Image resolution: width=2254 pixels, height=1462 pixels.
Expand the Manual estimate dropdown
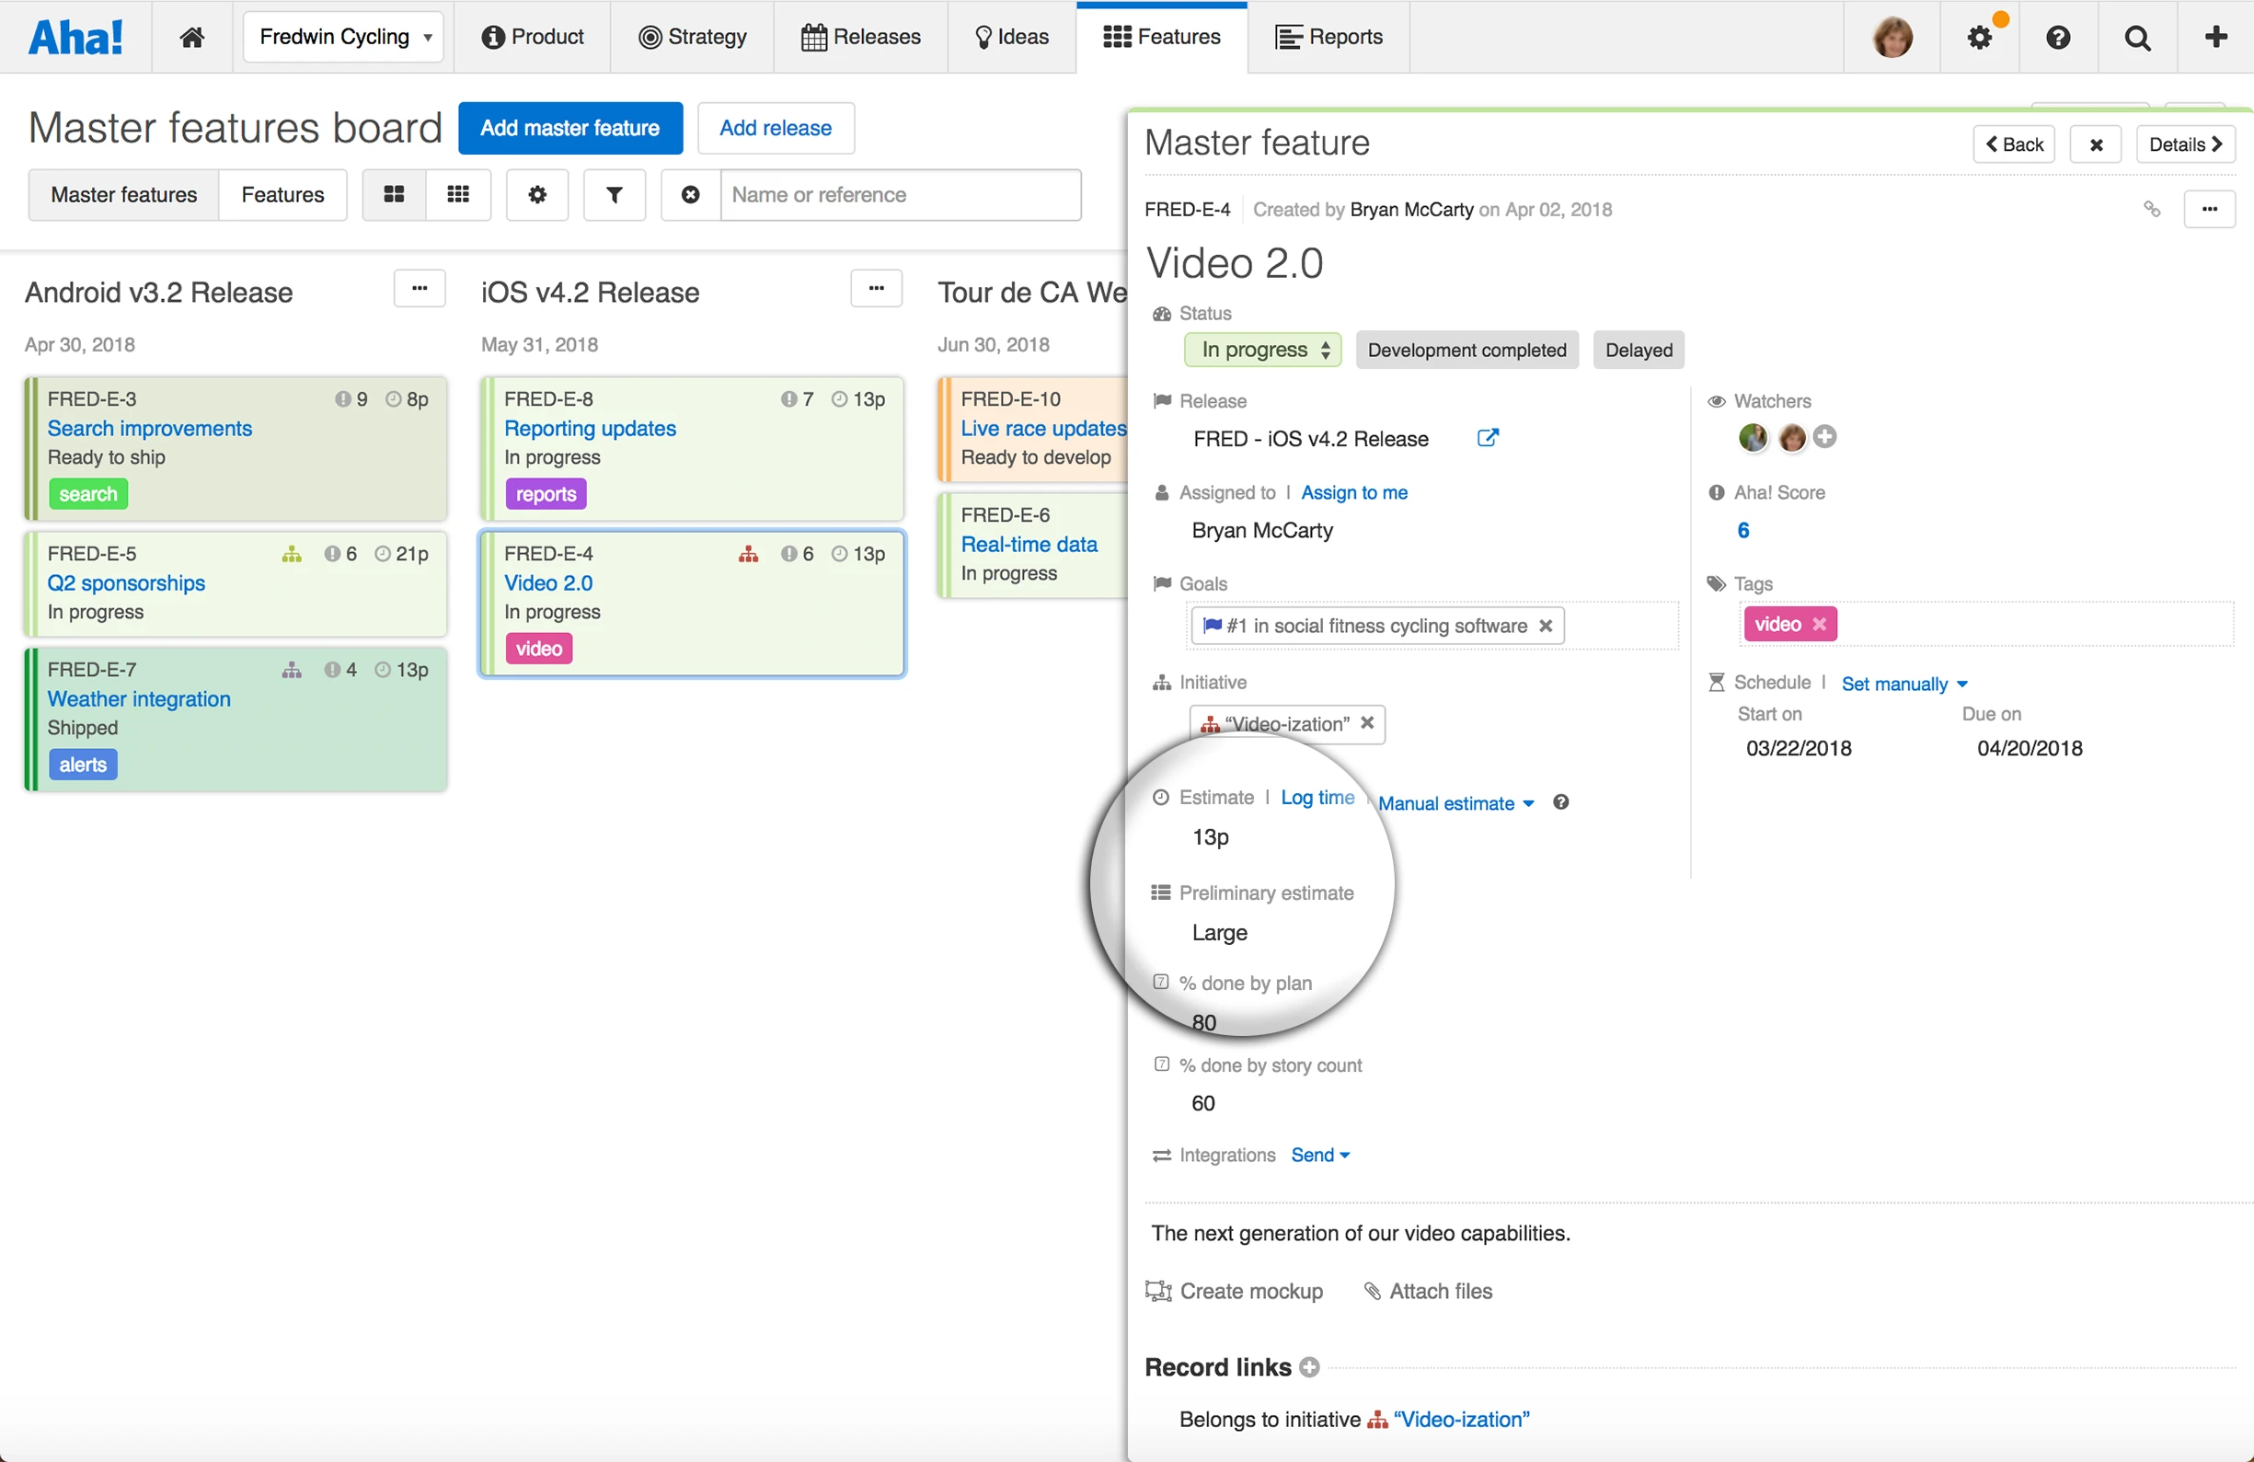[x=1455, y=804]
